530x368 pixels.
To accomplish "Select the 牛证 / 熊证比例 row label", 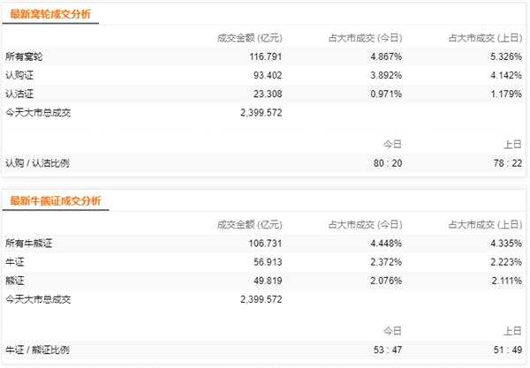I will pos(37,349).
